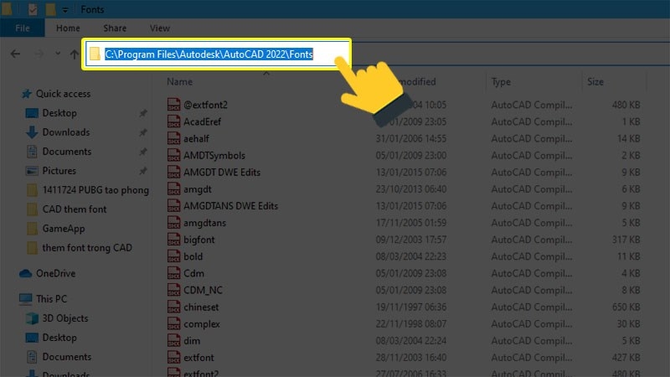This screenshot has width=670, height=377.
Task: Click the OneDrive cloud icon
Action: point(25,274)
